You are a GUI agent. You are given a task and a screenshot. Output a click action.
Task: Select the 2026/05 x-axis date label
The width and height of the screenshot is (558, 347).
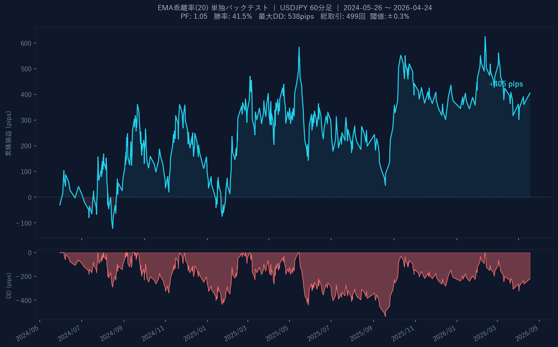coord(527,333)
